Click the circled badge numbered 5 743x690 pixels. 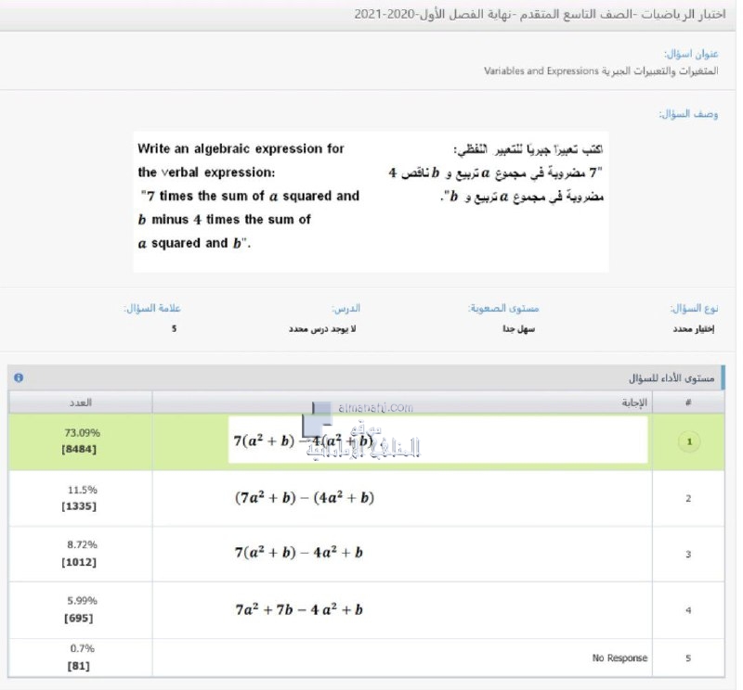click(x=687, y=657)
